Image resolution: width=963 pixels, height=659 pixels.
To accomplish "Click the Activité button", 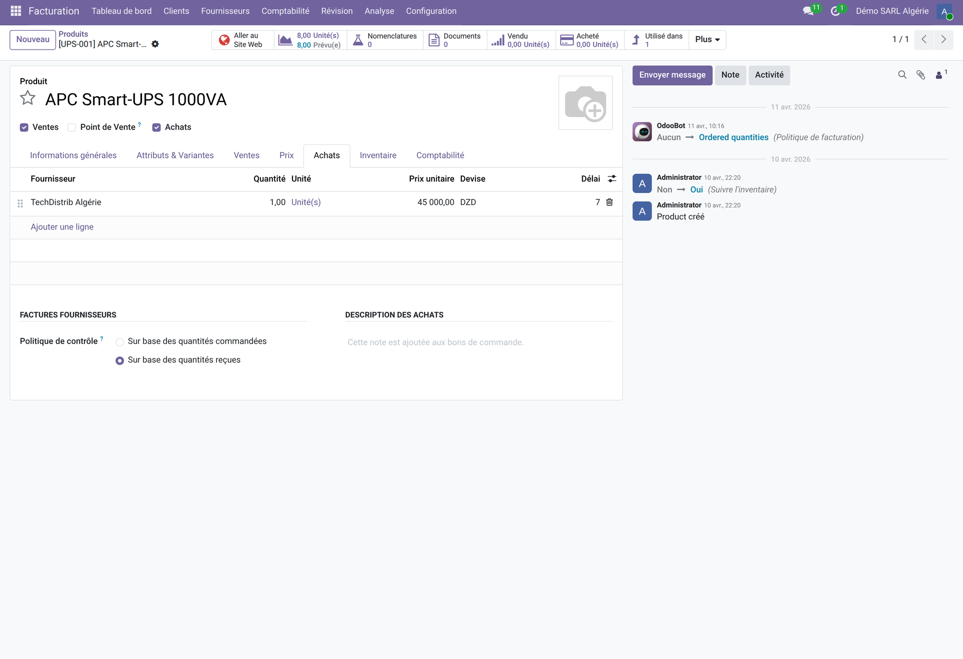I will point(769,75).
